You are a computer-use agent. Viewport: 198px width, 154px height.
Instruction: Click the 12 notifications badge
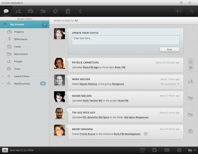tap(43, 83)
